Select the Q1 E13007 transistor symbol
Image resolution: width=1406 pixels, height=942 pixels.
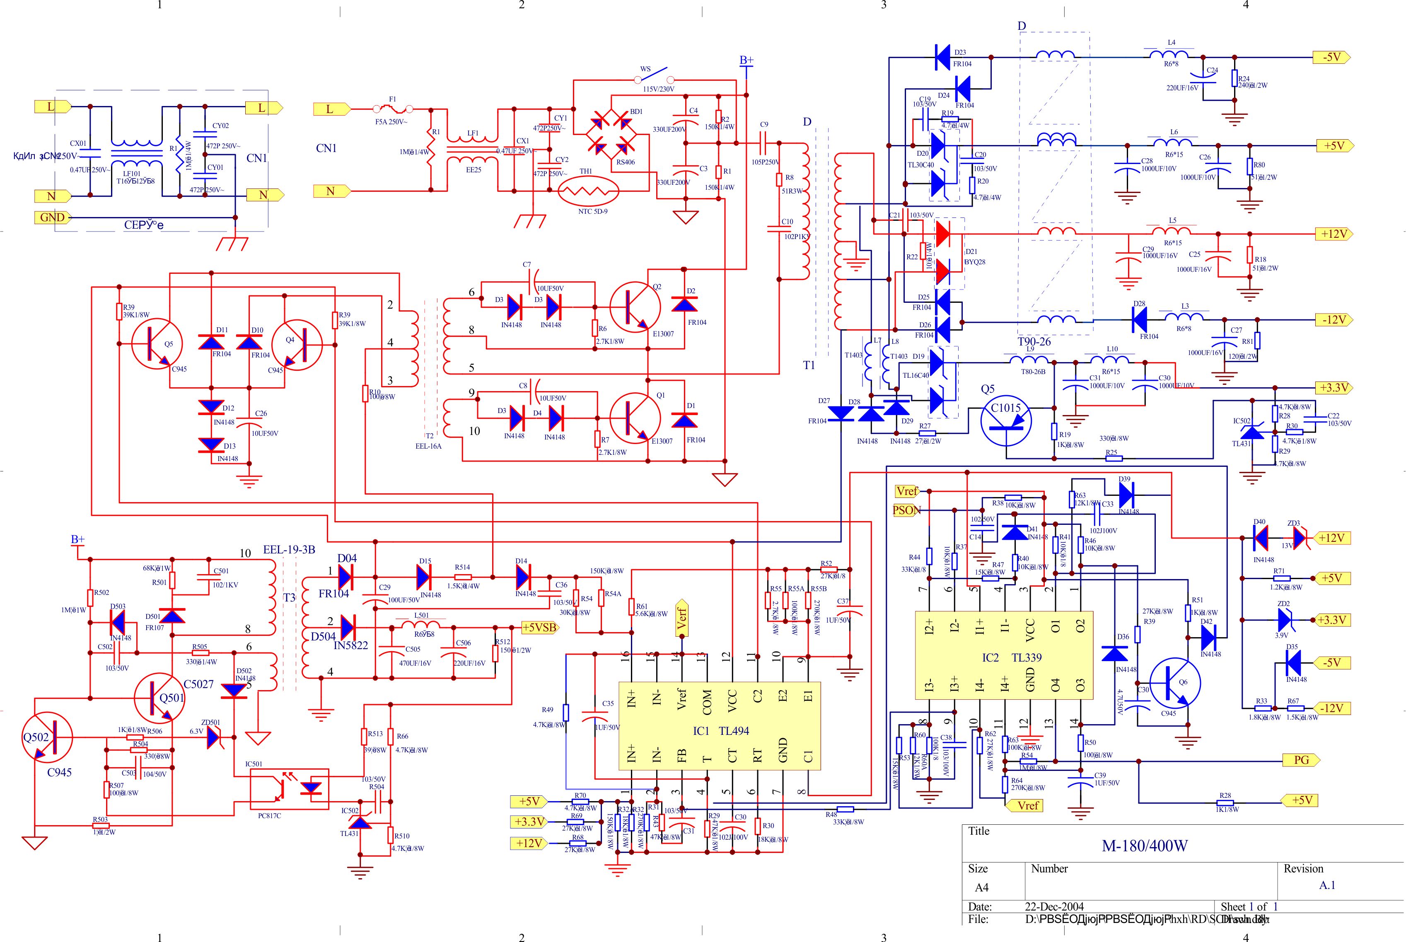point(635,418)
